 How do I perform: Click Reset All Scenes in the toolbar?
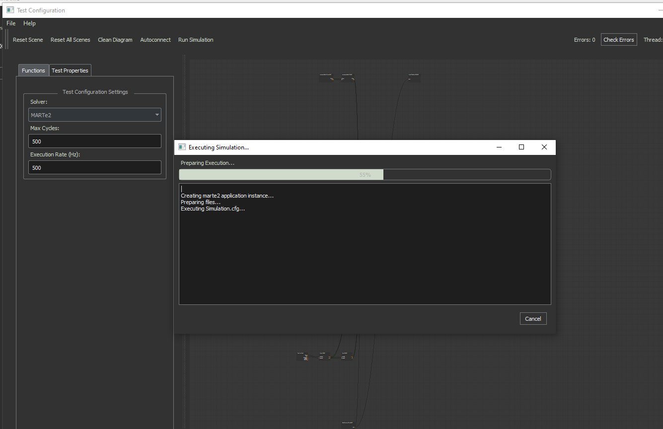[x=71, y=40]
